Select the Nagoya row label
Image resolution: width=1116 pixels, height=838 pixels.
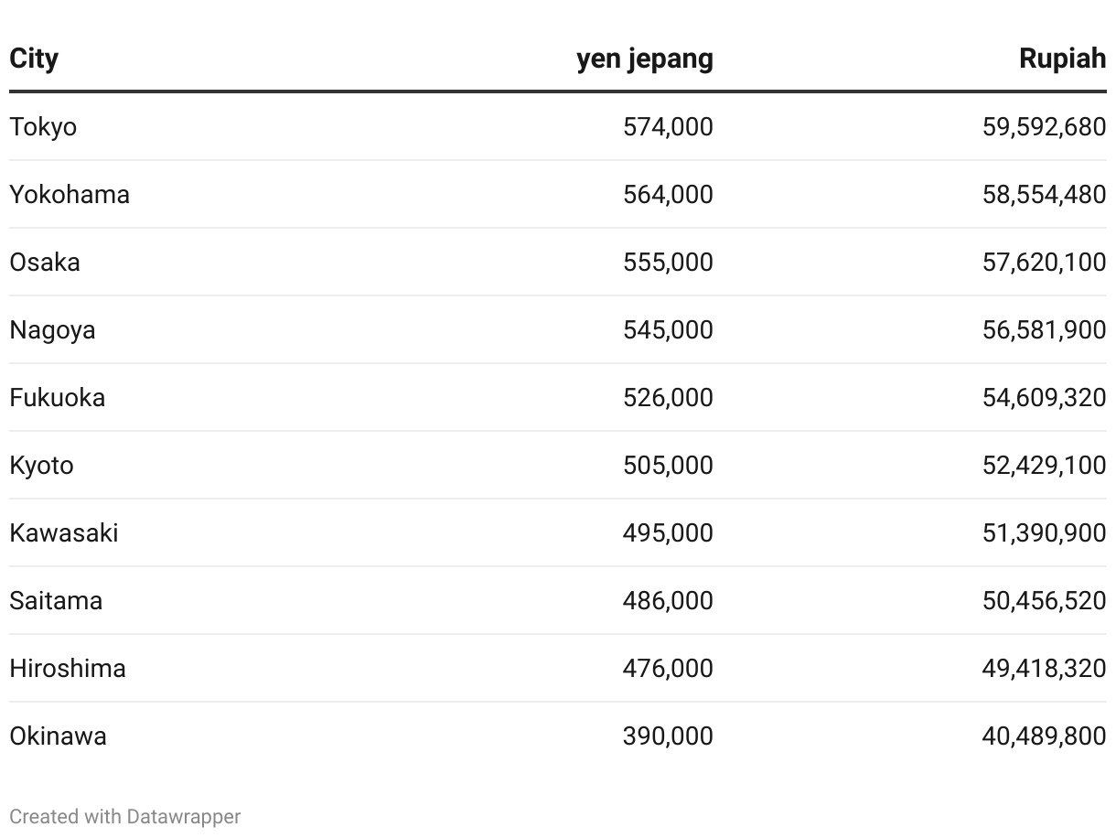coord(52,329)
